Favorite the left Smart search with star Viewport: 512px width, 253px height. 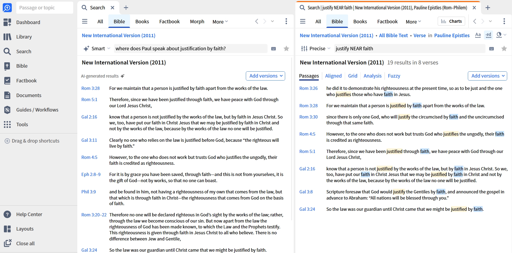tap(286, 48)
